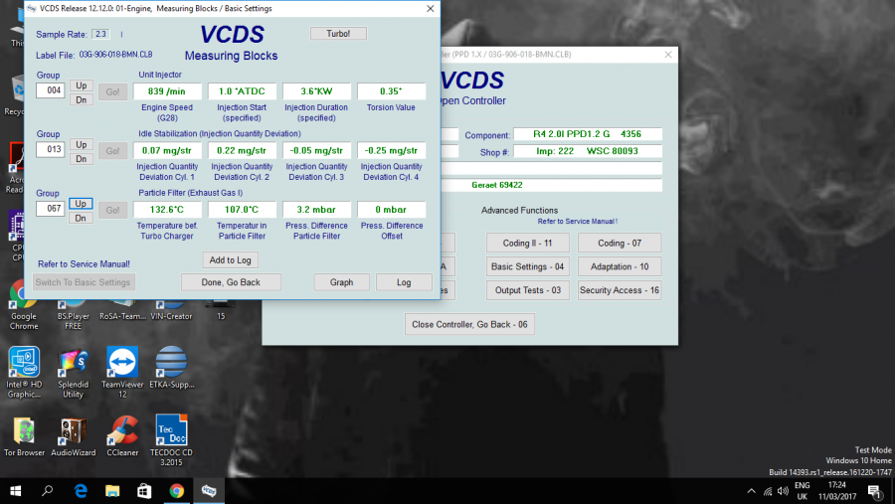Open Adaptation - 10 function
This screenshot has width=895, height=504.
click(619, 266)
